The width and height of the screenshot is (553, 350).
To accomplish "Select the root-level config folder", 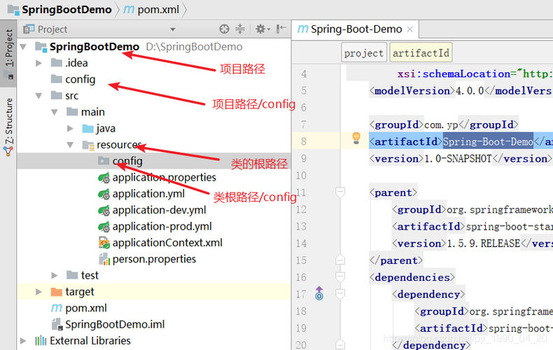I will [80, 79].
